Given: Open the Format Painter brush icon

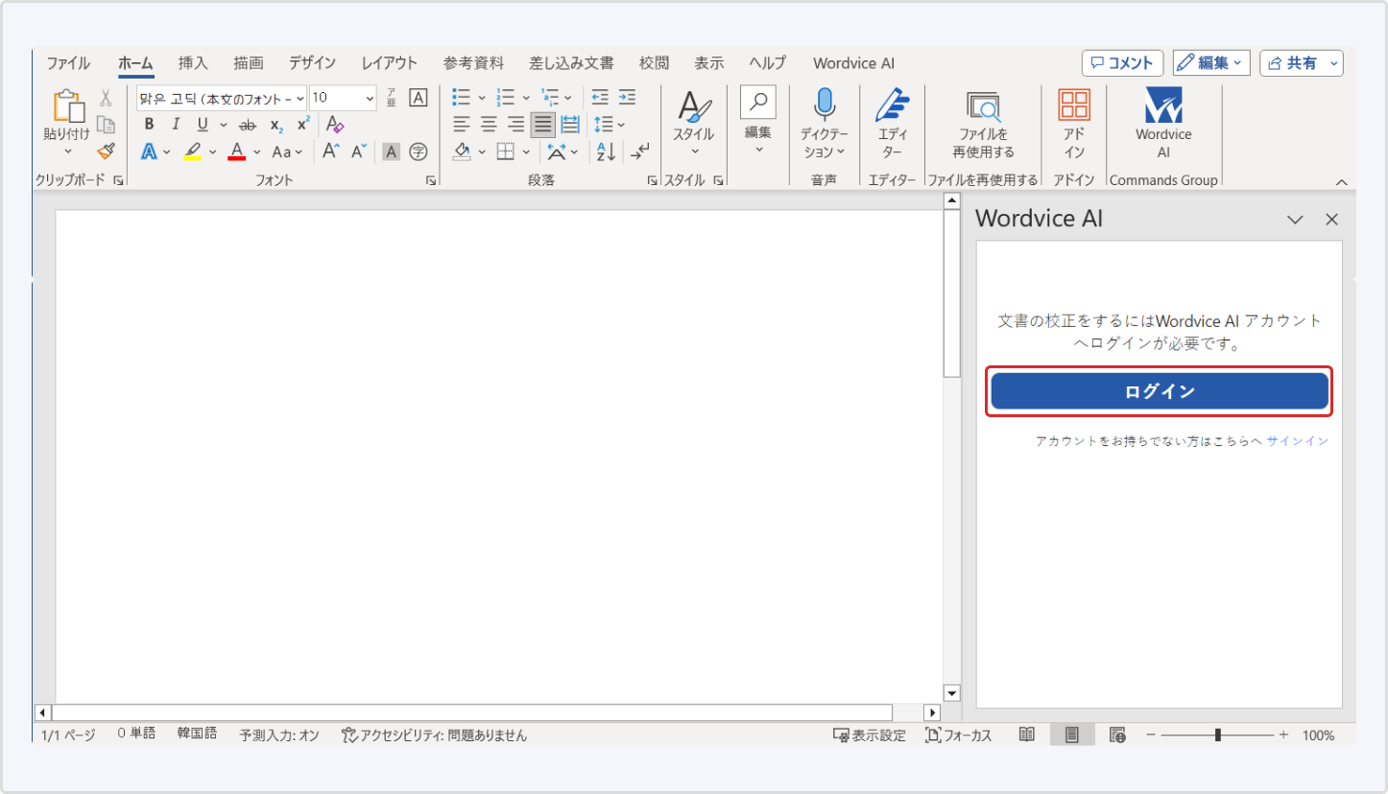Looking at the screenshot, I should (x=105, y=152).
